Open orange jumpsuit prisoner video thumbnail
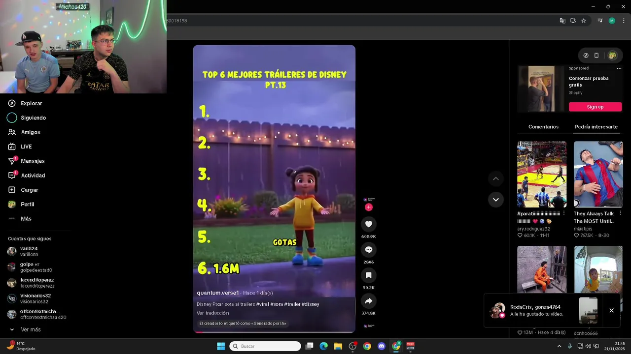The width and height of the screenshot is (631, 354). tap(542, 269)
